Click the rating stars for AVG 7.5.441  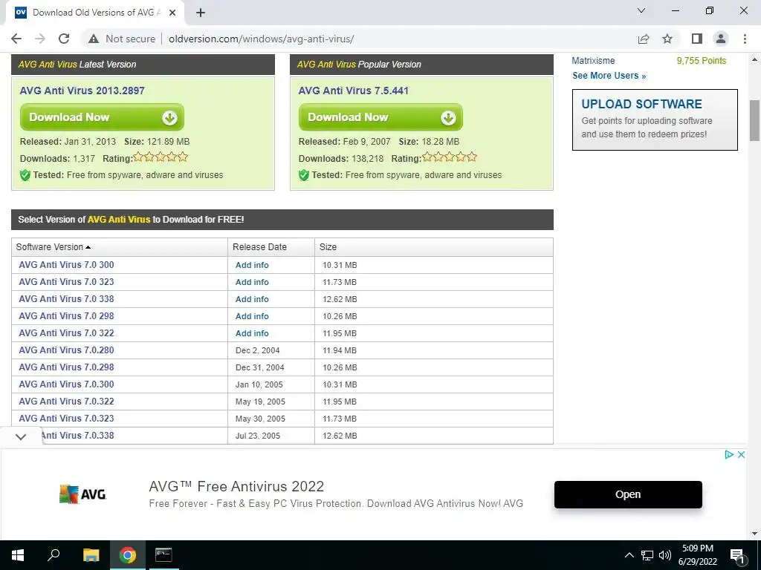tap(450, 157)
